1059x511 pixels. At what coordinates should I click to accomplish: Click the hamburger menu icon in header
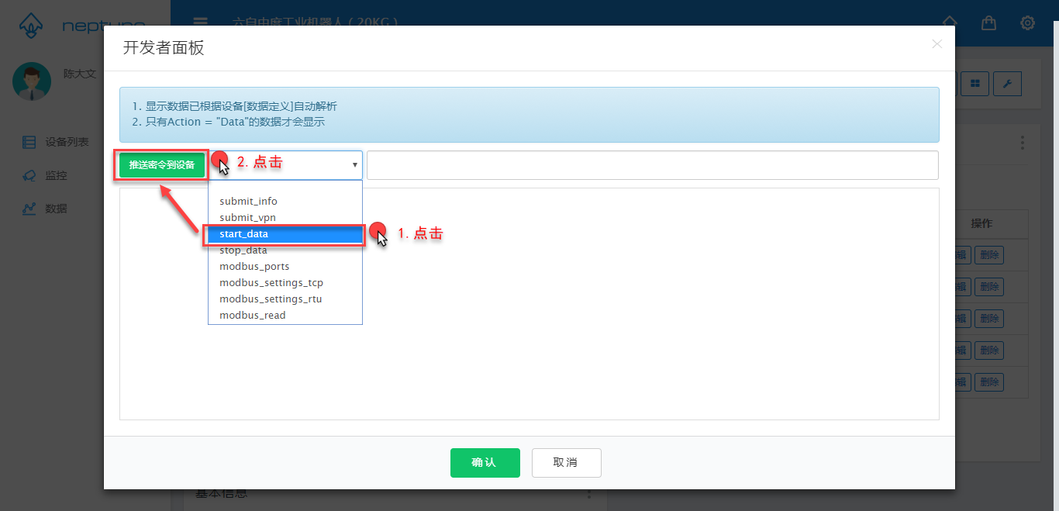tap(200, 22)
